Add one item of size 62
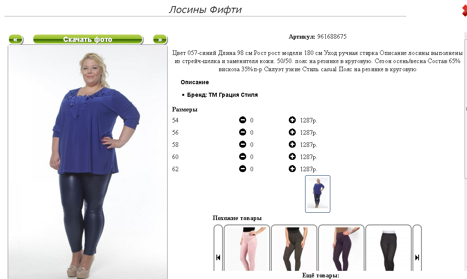Image resolution: width=467 pixels, height=279 pixels. 292,169
